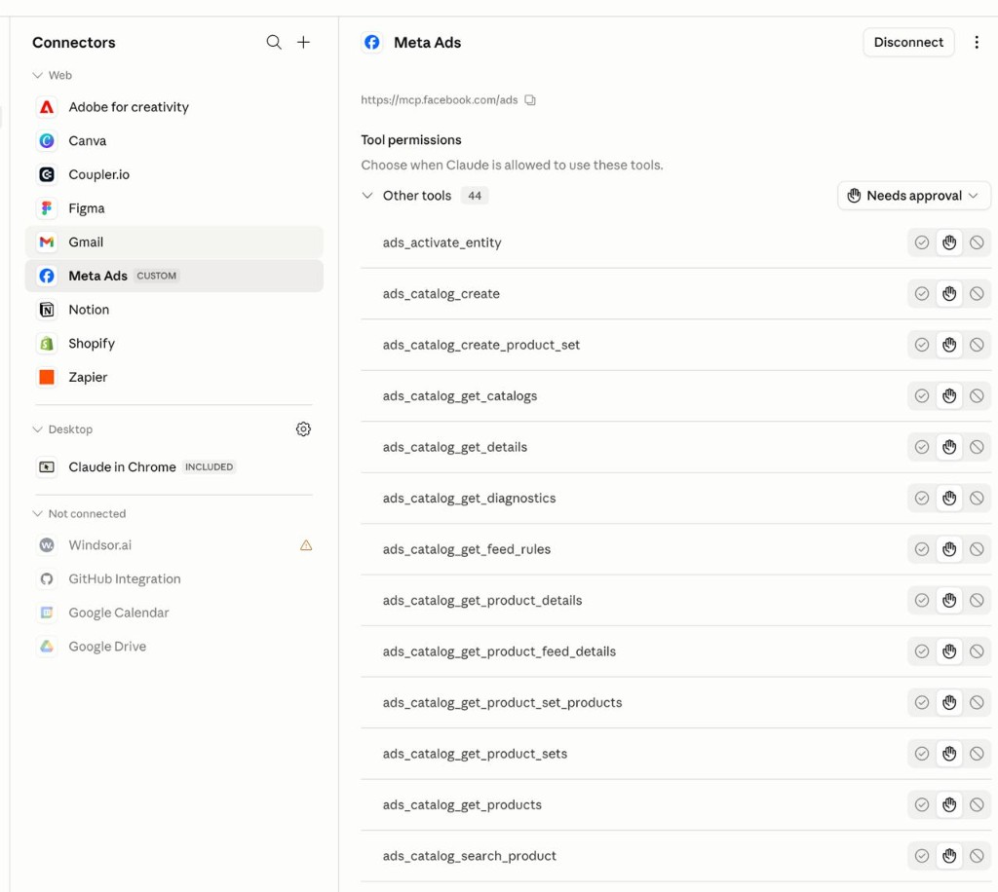998x892 pixels.
Task: Set ads_catalog_get_products to needs approval
Action: click(x=949, y=805)
